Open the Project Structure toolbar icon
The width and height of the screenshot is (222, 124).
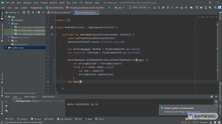pyautogui.click(x=191, y=8)
